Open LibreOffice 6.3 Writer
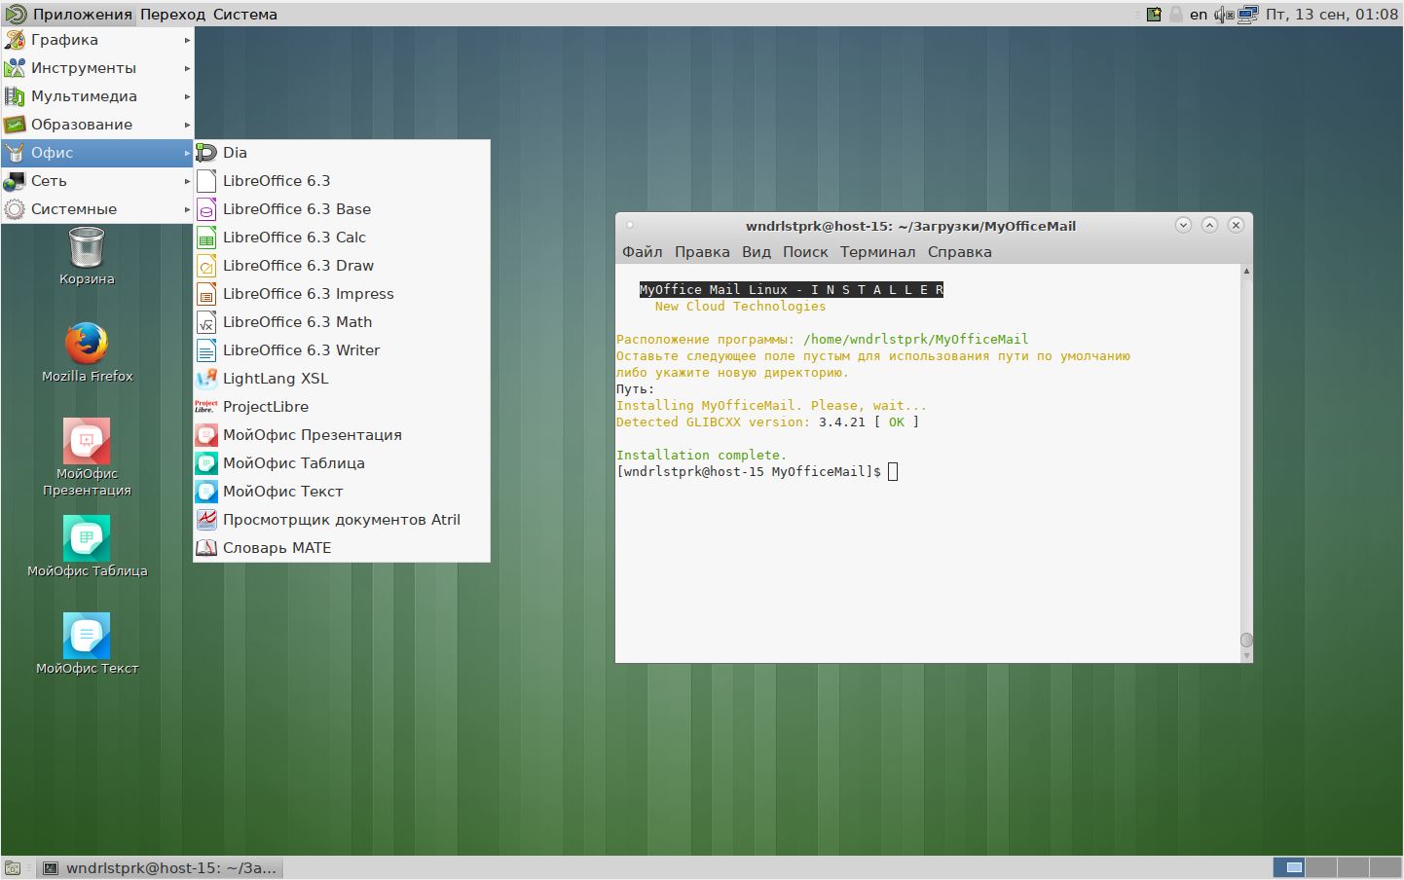The height and width of the screenshot is (880, 1404). 342,350
